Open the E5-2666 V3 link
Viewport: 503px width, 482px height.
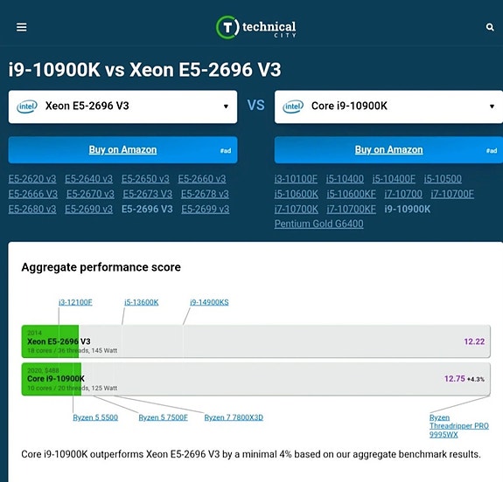(x=33, y=194)
